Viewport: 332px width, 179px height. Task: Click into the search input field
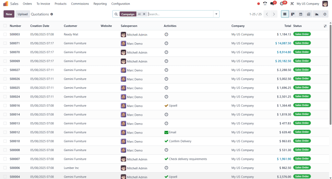point(180,14)
